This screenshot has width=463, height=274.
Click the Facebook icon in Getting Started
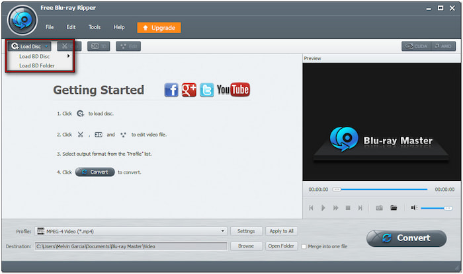coord(171,90)
